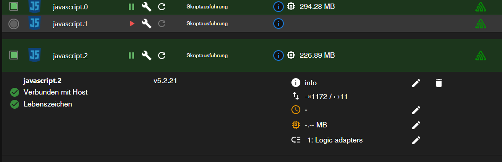Image resolution: width=502 pixels, height=162 pixels.
Task: Pause the javascript.2 instance
Action: point(131,56)
